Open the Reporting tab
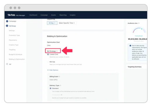Screen dimensions: 150x108 [63, 15]
